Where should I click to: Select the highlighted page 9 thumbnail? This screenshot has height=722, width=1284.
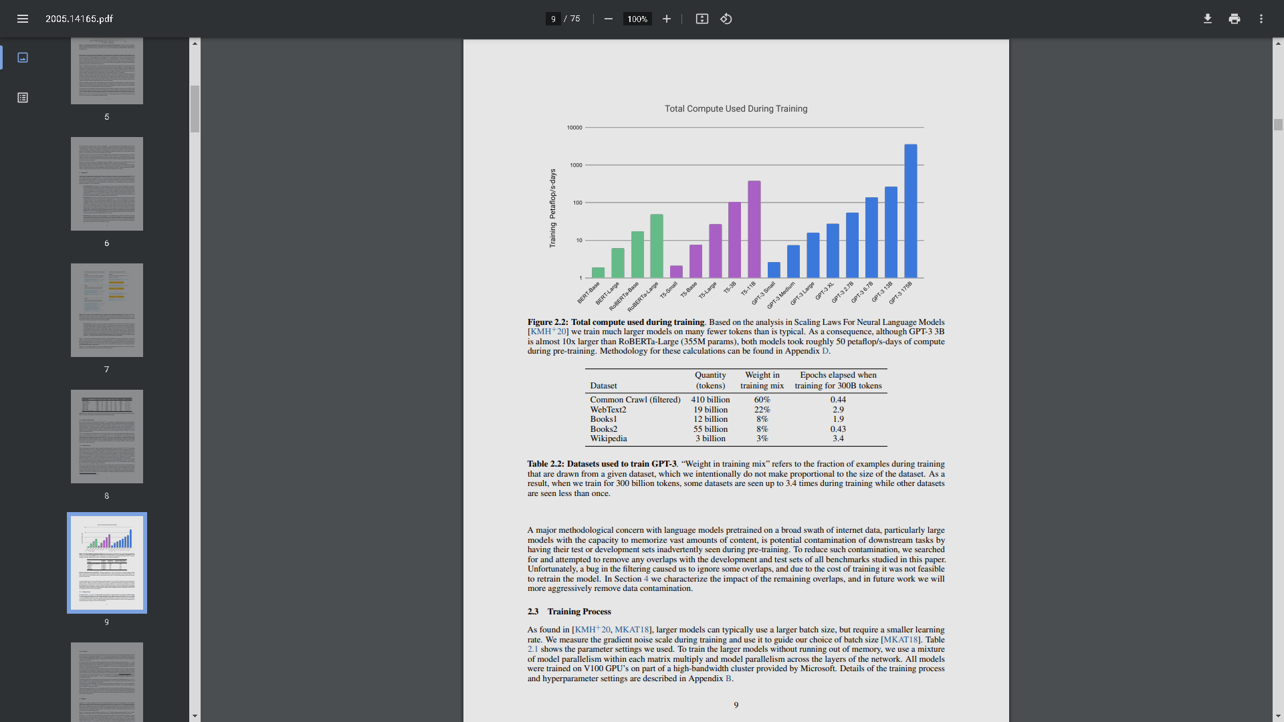click(x=107, y=563)
